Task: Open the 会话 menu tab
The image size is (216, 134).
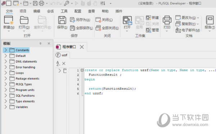Action: [x=50, y=11]
